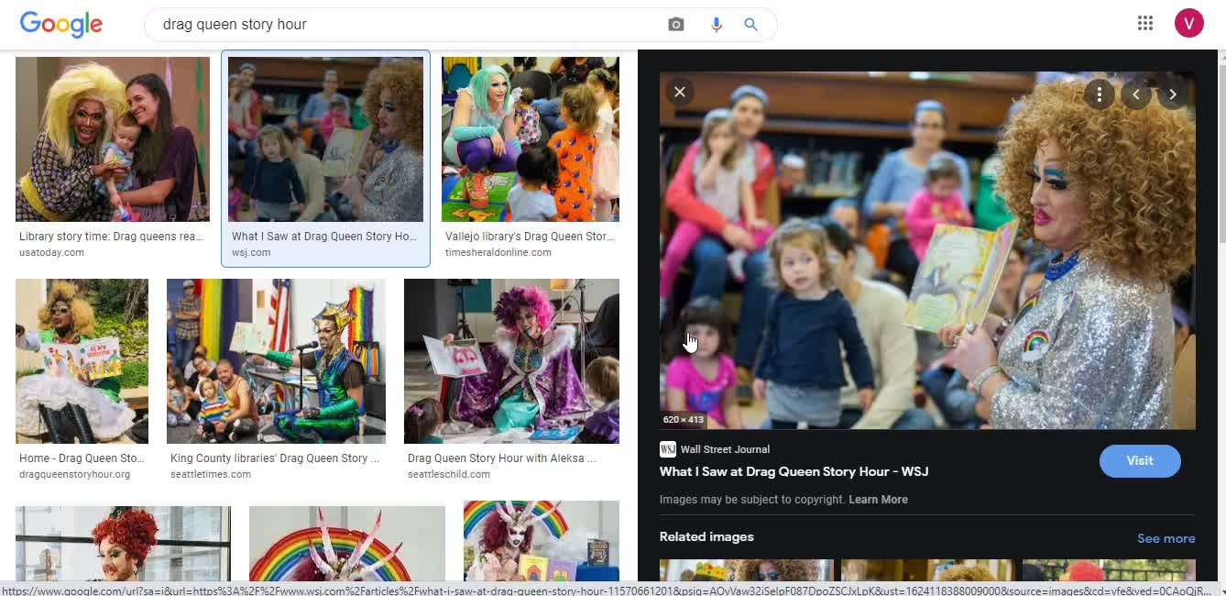Submit search with magnifier icon

coord(750,25)
